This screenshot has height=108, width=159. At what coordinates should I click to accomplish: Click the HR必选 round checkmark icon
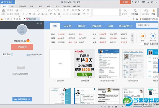coord(153,36)
